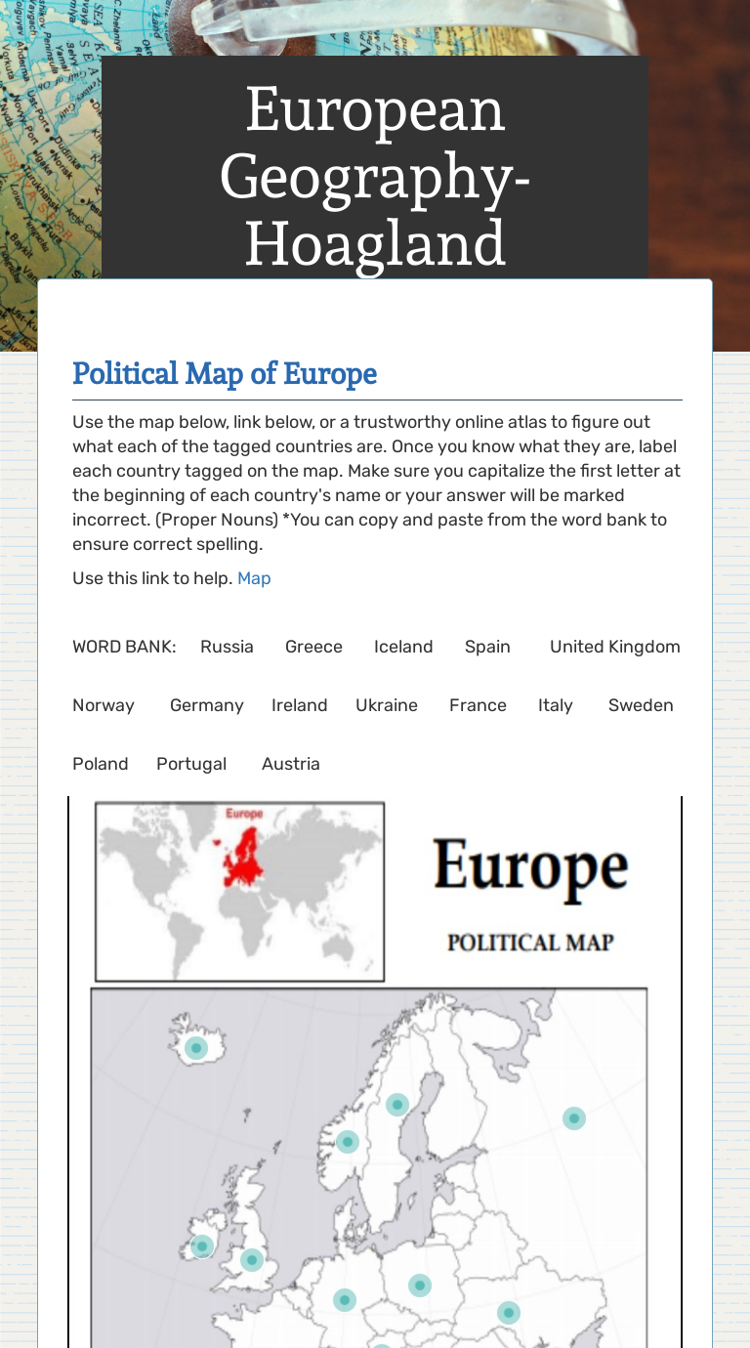Click the map tag on Iceland
This screenshot has width=750, height=1348.
[x=196, y=1048]
